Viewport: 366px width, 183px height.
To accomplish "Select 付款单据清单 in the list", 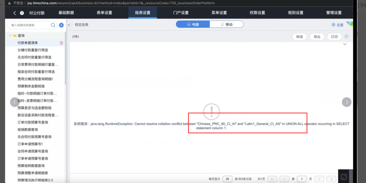I will 28,43.
